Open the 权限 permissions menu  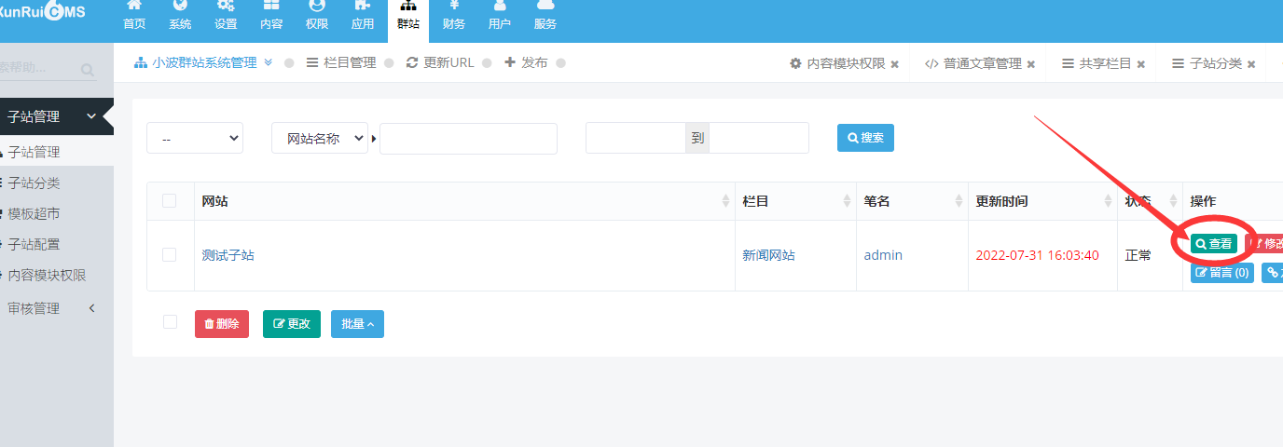pos(317,16)
